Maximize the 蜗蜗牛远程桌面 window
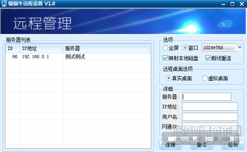 (x=233, y=4)
